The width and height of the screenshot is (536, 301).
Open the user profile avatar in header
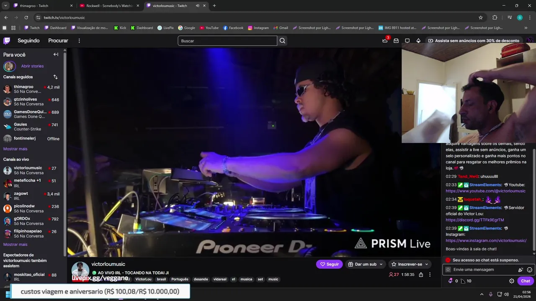(x=530, y=41)
